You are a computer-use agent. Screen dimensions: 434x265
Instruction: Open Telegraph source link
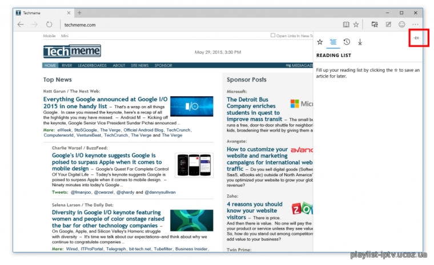[116, 249]
